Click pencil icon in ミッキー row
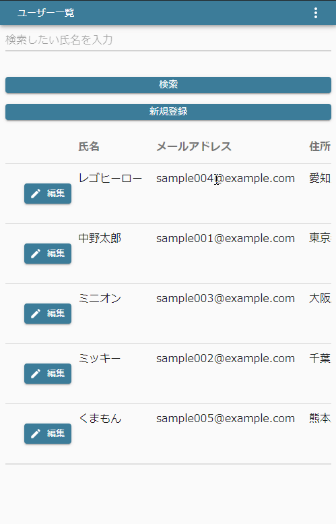The image size is (336, 524). click(36, 374)
